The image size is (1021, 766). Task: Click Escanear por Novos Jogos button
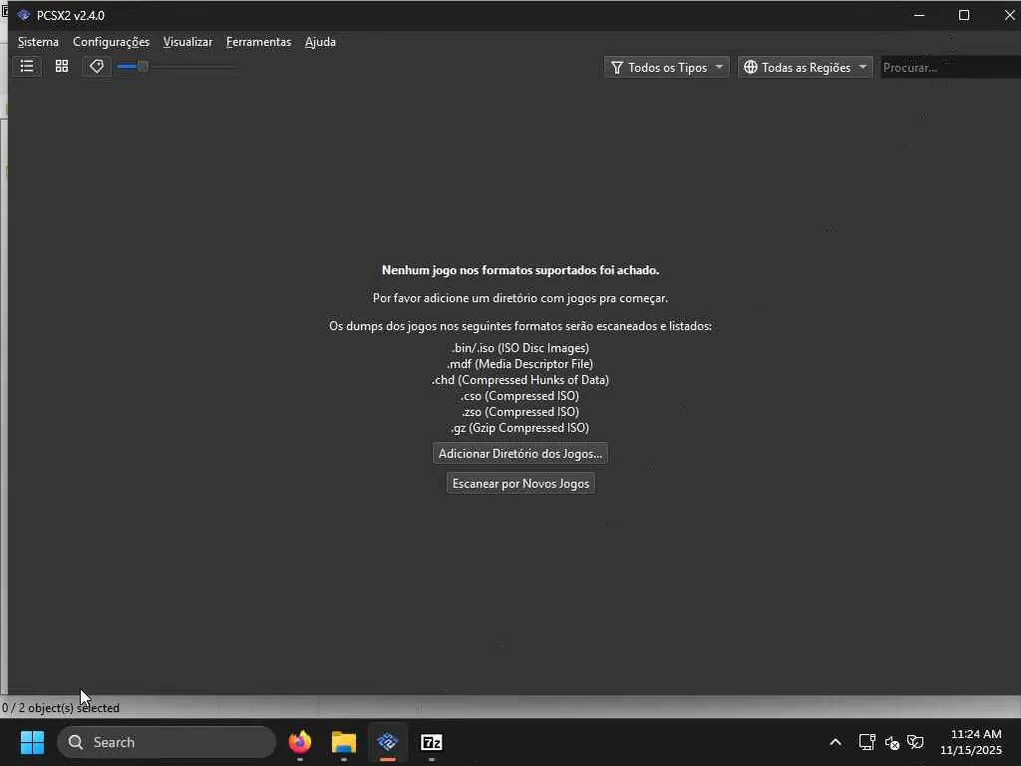coord(520,484)
